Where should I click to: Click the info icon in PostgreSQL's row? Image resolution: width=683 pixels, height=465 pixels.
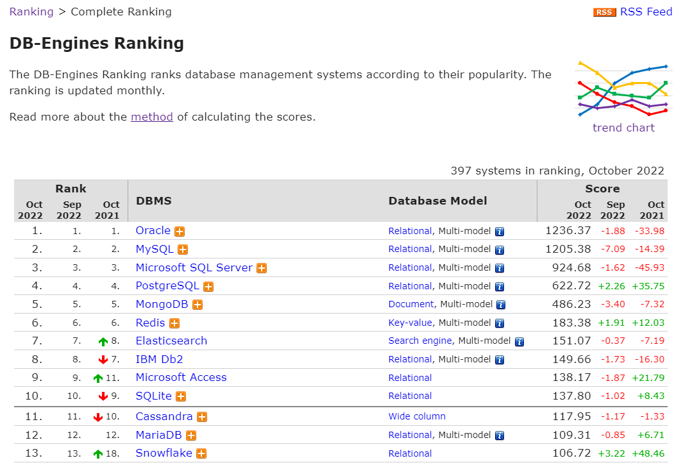500,287
